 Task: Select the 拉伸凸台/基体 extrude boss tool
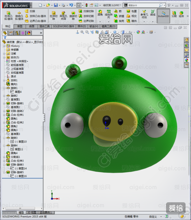pyautogui.click(x=8, y=16)
